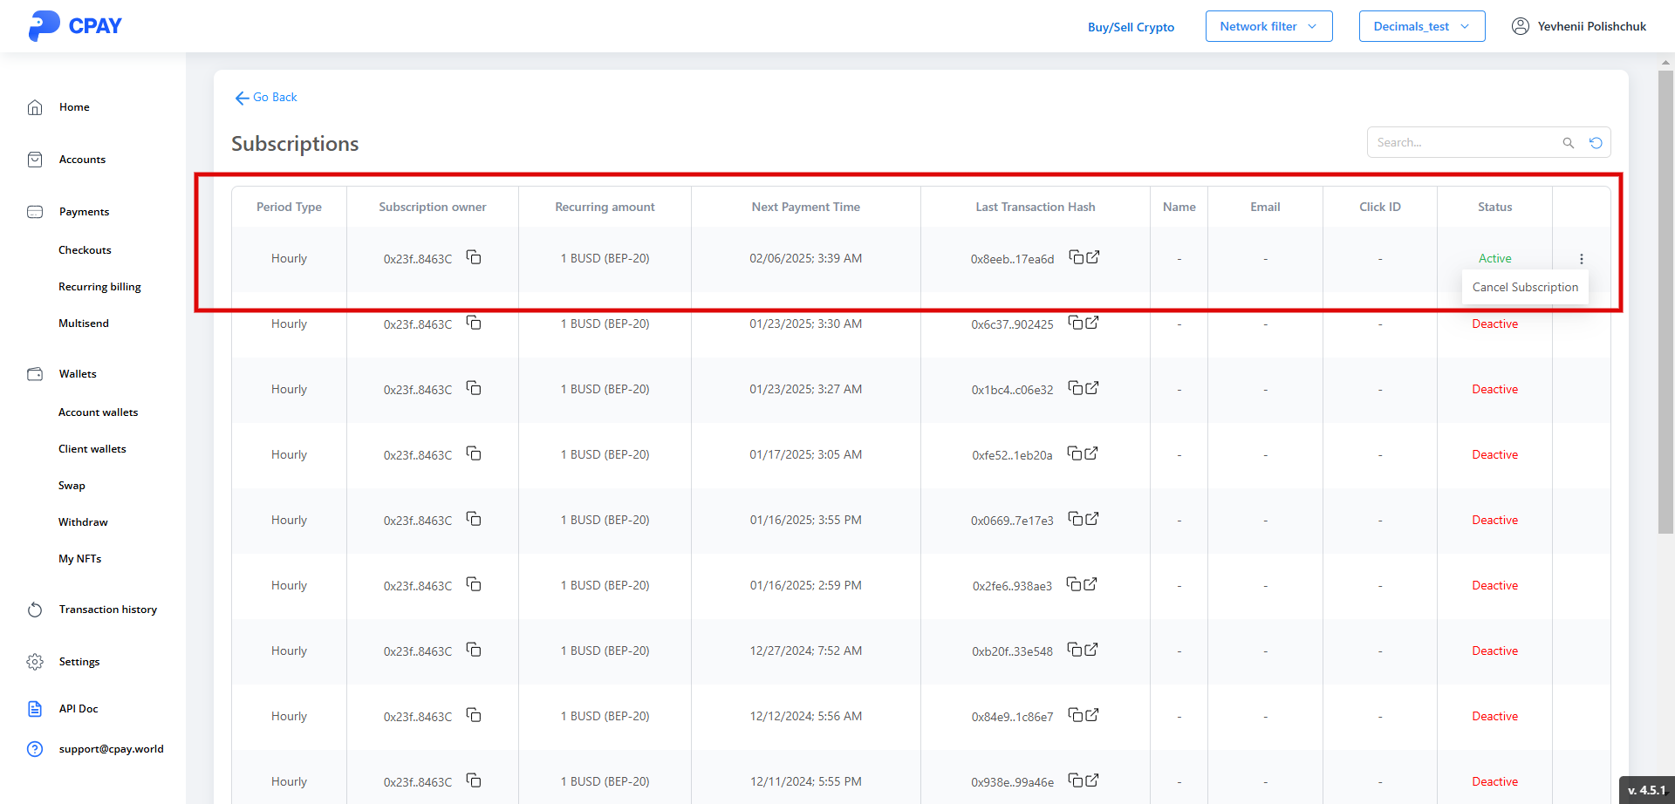The width and height of the screenshot is (1675, 804).
Task: Open external link for hash 0x6c37..902425
Action: (1092, 323)
